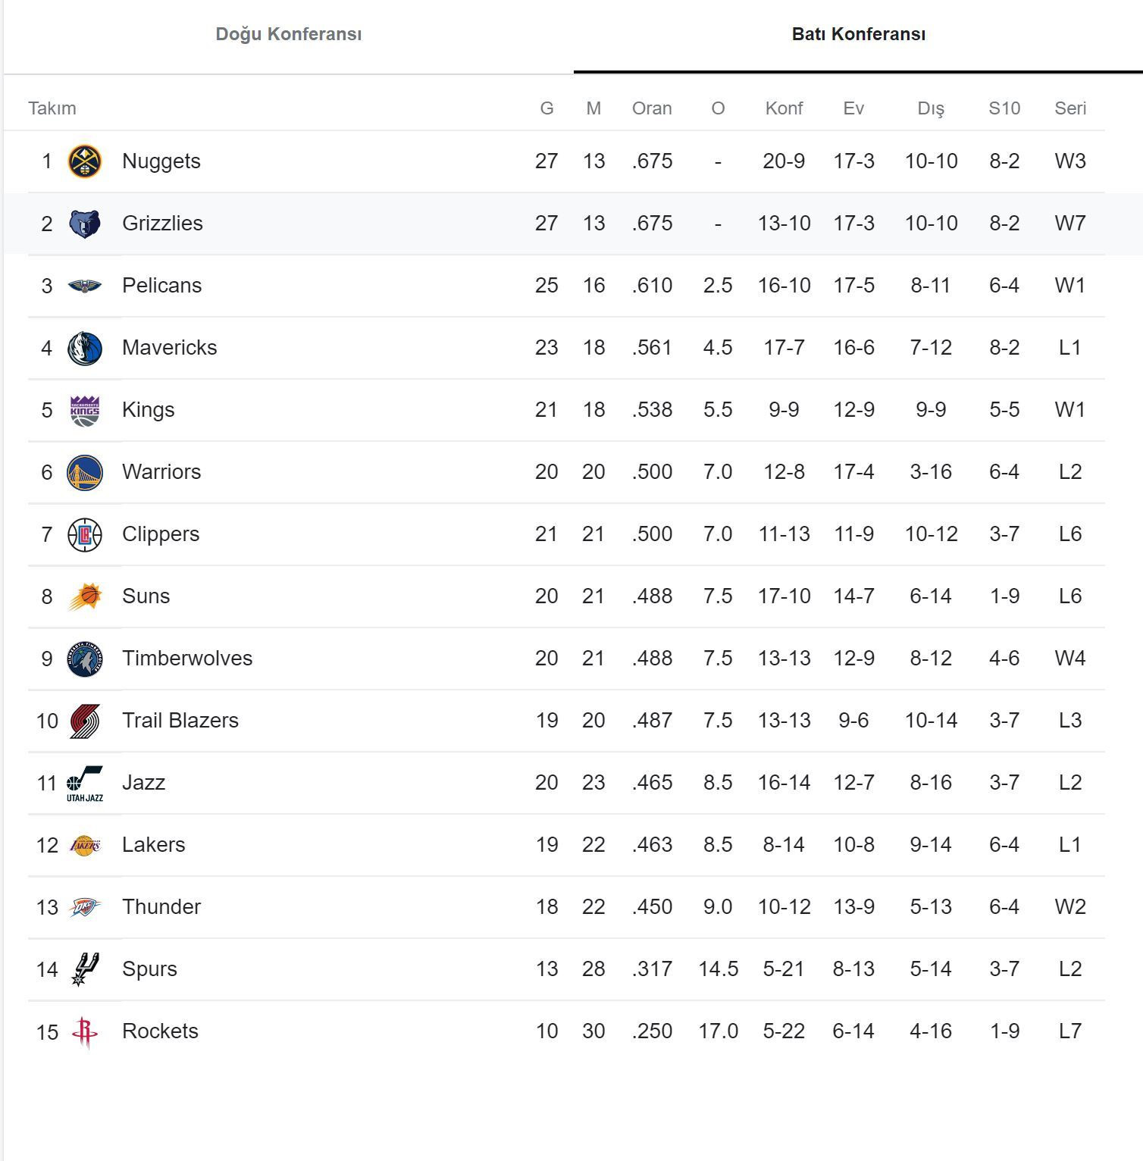Viewport: 1143px width, 1161px height.
Task: Click the Suns basketball logo
Action: point(85,596)
